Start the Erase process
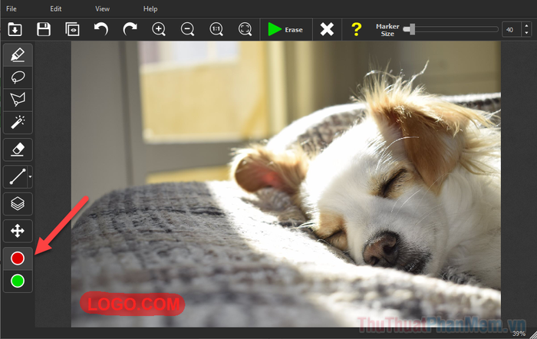The height and width of the screenshot is (339, 537). (x=285, y=29)
